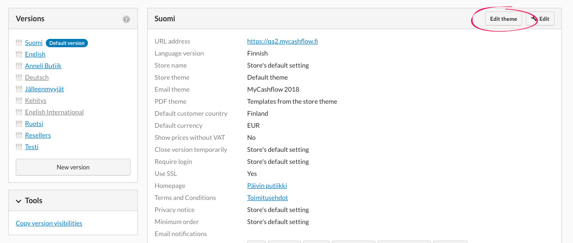Open the Copy version visibilities link
The image size is (573, 243).
(x=49, y=223)
